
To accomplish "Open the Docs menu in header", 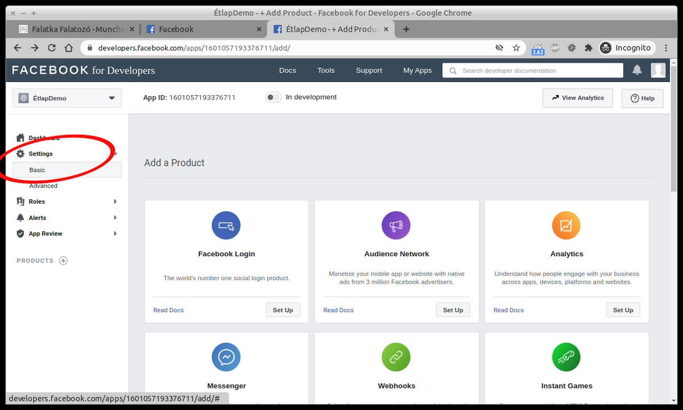I will (287, 70).
